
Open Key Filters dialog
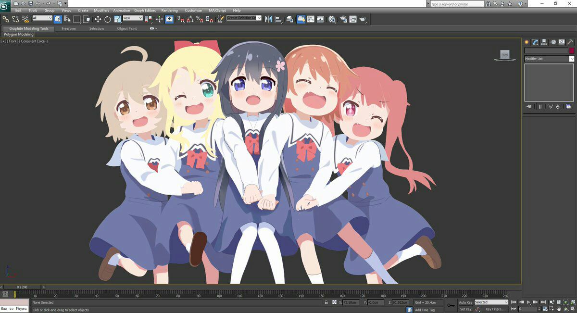495,309
